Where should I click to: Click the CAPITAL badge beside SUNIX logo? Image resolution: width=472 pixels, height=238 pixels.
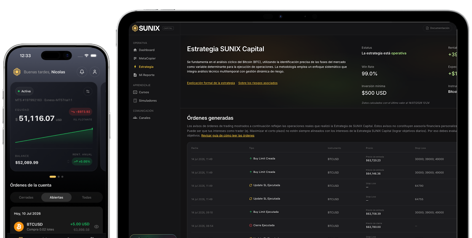tap(168, 29)
